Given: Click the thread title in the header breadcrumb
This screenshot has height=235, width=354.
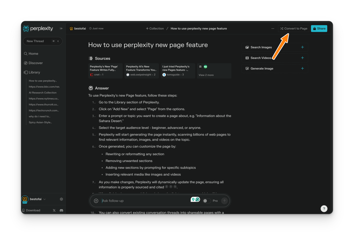Looking at the screenshot, I should pyautogui.click(x=199, y=28).
